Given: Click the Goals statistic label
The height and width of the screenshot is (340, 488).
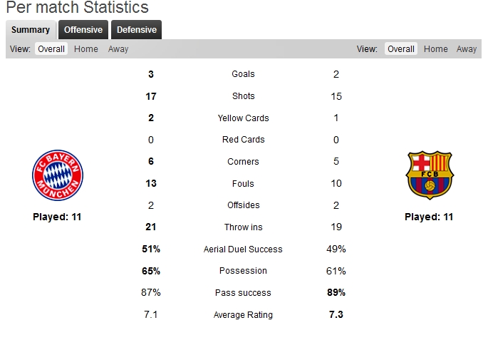Looking at the screenshot, I should 243,74.
